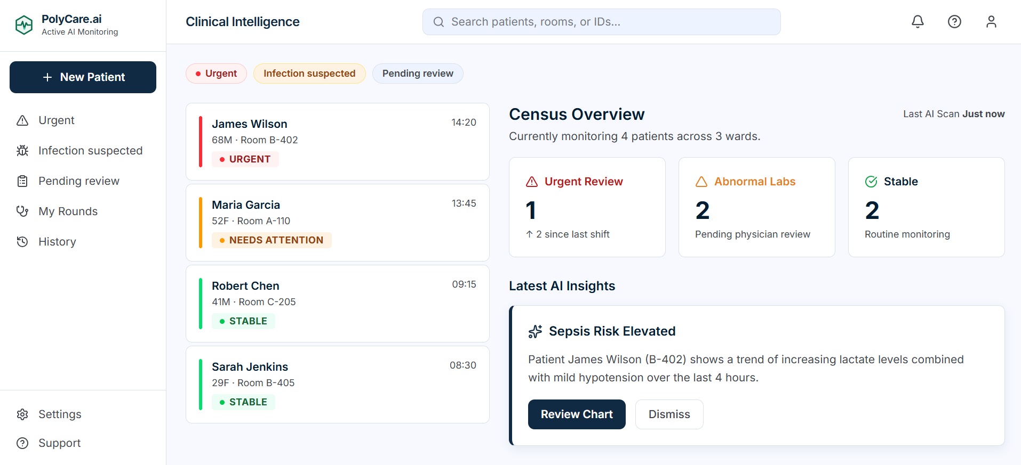
Task: Toggle the Infection suspected filter chip
Action: pyautogui.click(x=309, y=74)
